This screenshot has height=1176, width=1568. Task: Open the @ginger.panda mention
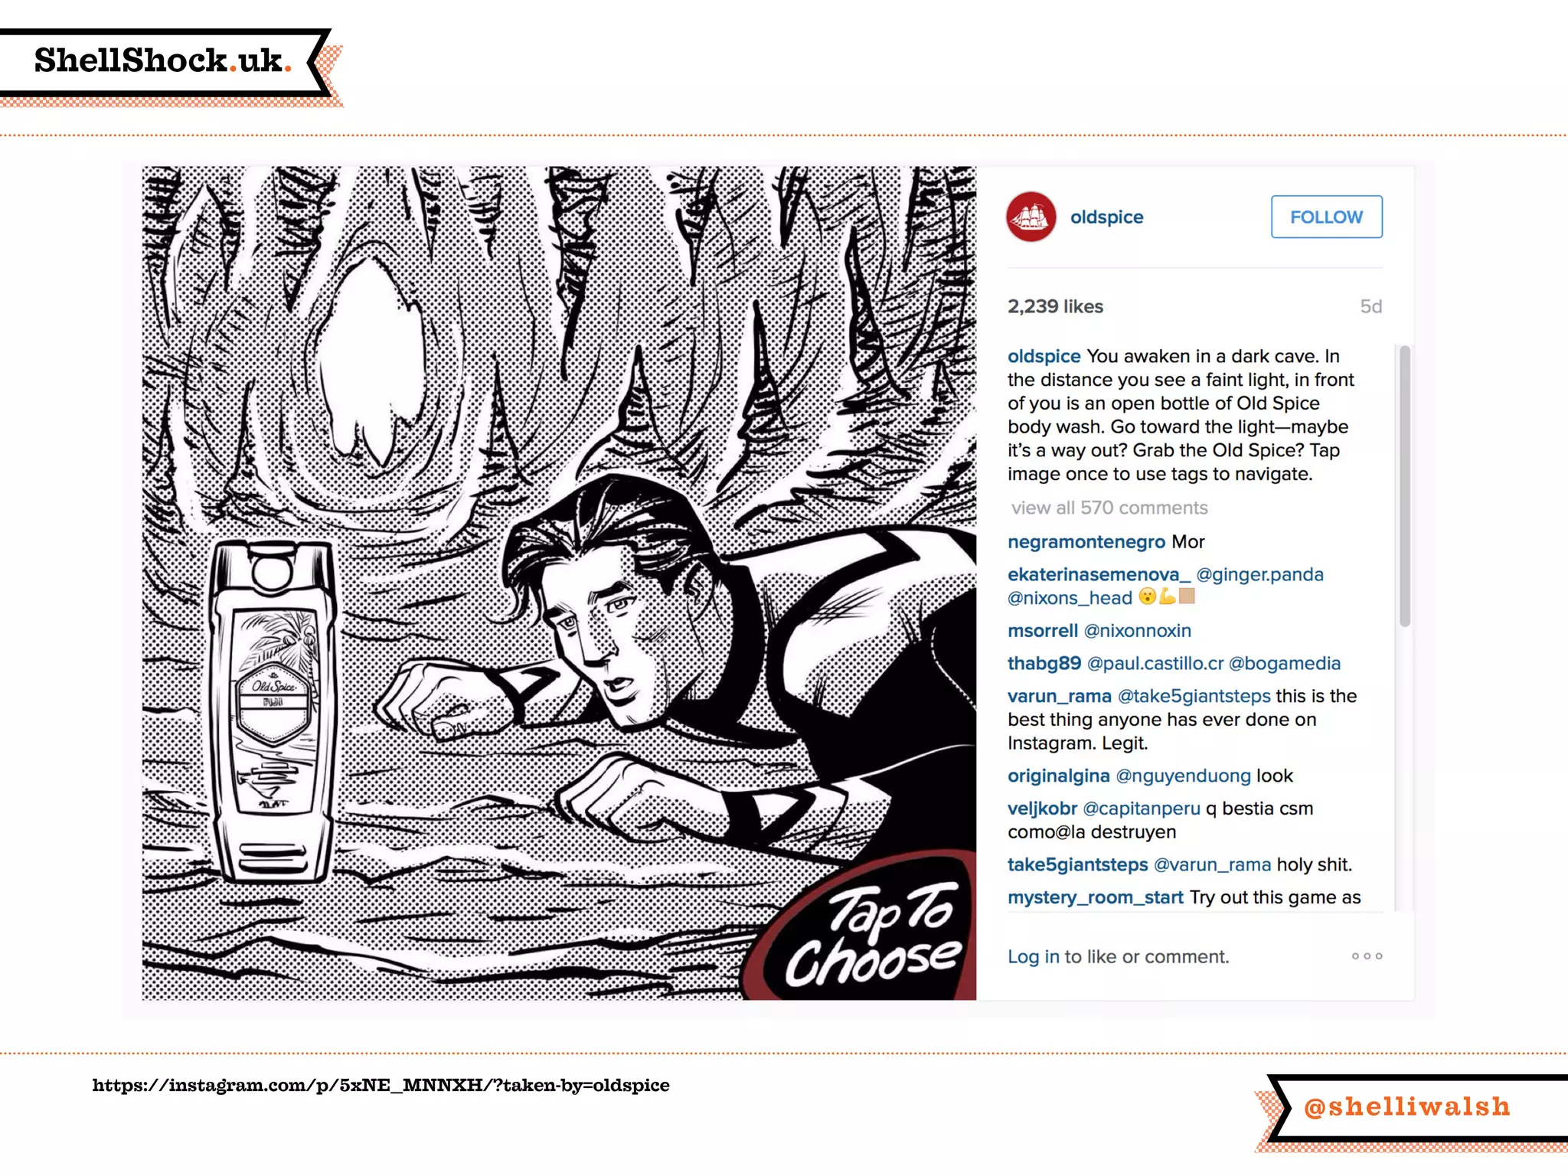point(1259,575)
